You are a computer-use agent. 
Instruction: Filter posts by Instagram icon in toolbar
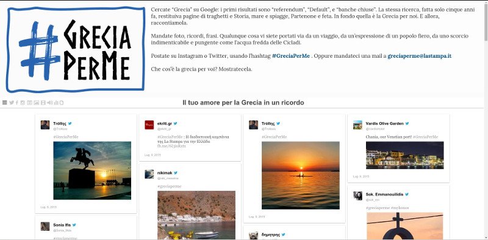tap(23, 103)
